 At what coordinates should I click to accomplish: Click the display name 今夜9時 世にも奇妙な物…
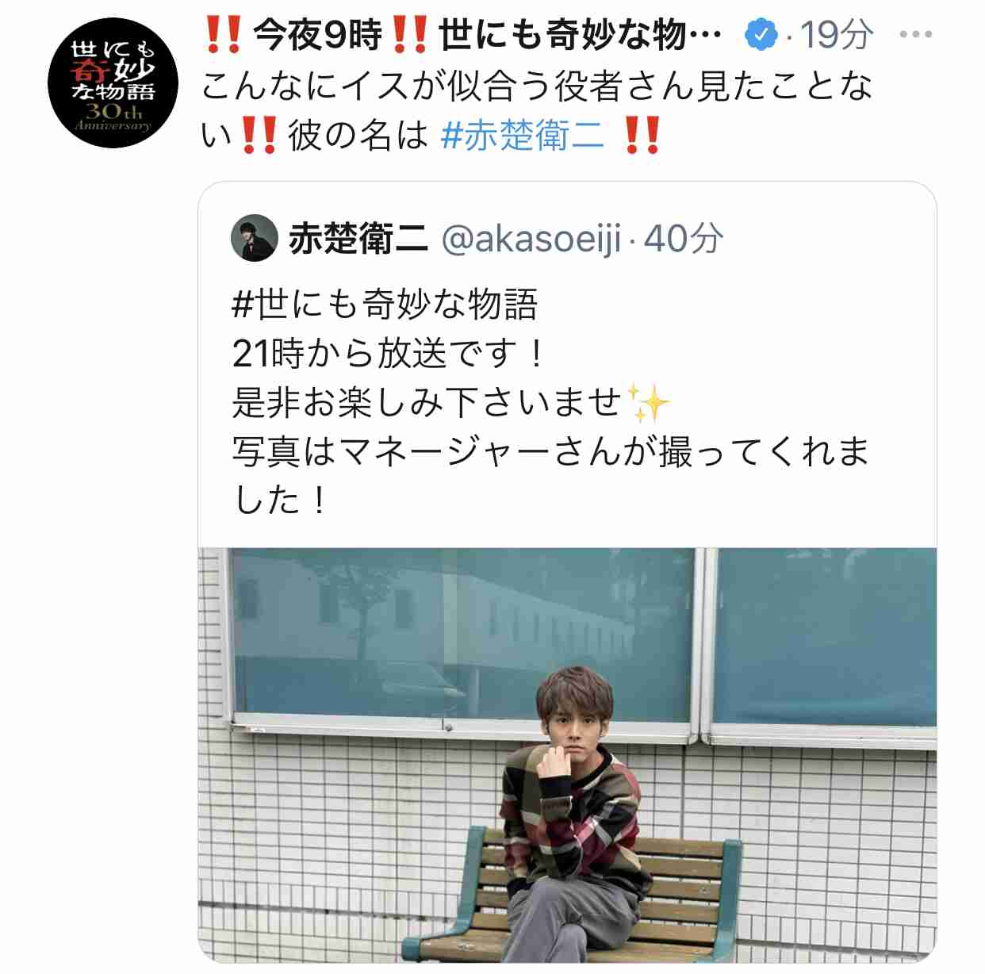[463, 35]
